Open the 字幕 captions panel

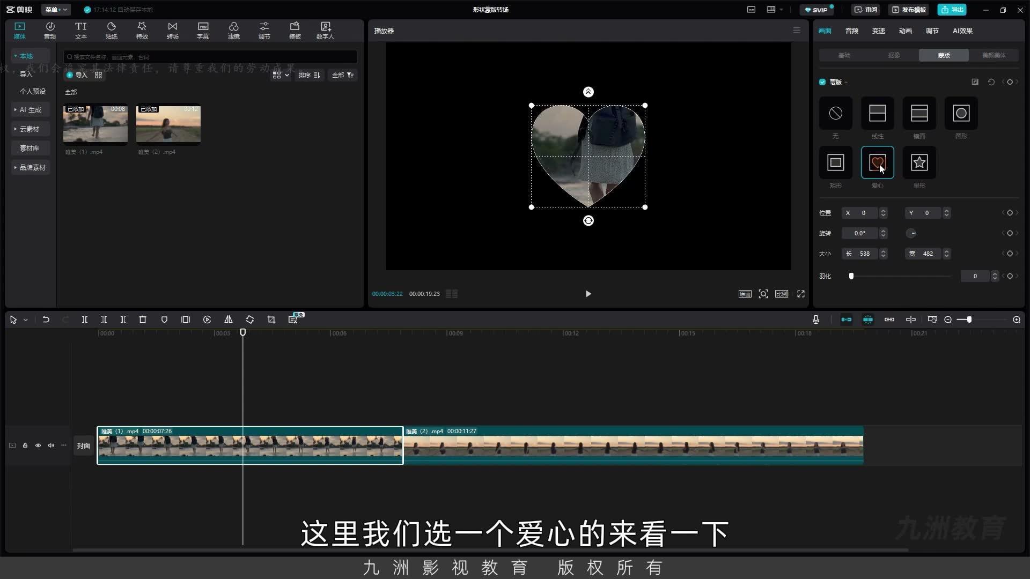203,31
